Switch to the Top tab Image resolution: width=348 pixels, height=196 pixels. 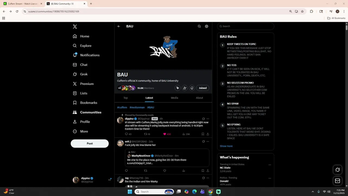126,98
